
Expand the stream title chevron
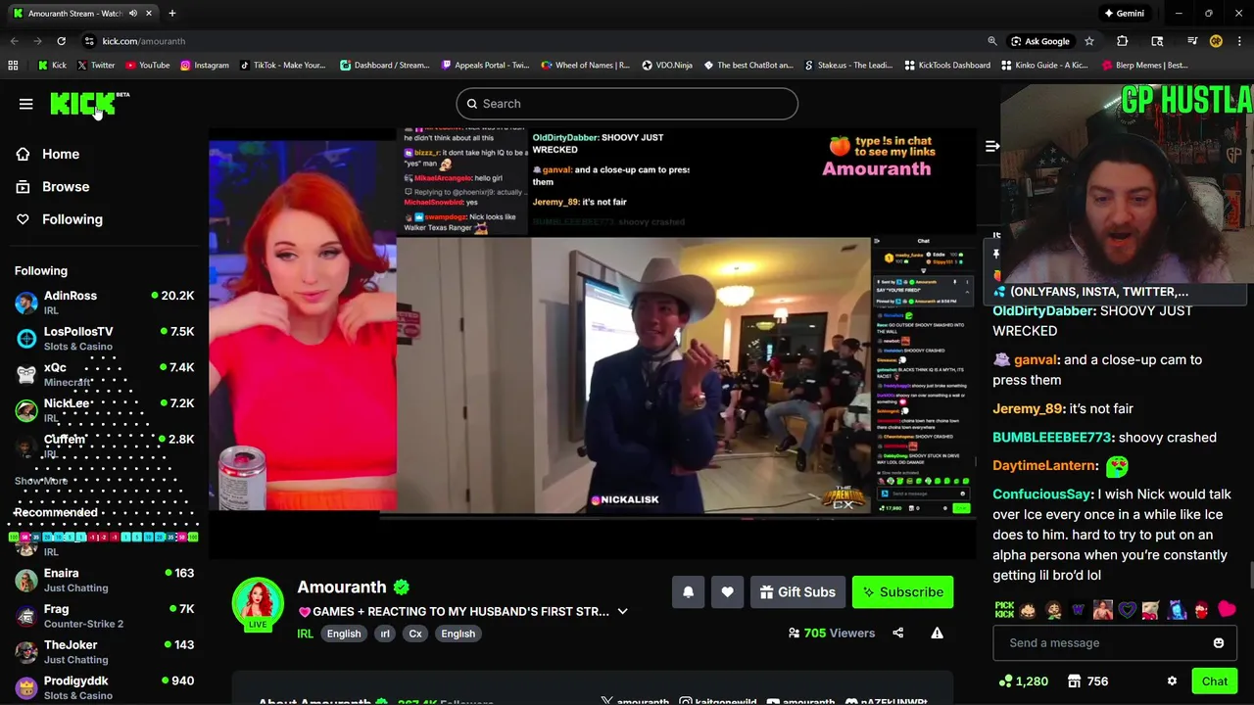(x=622, y=611)
